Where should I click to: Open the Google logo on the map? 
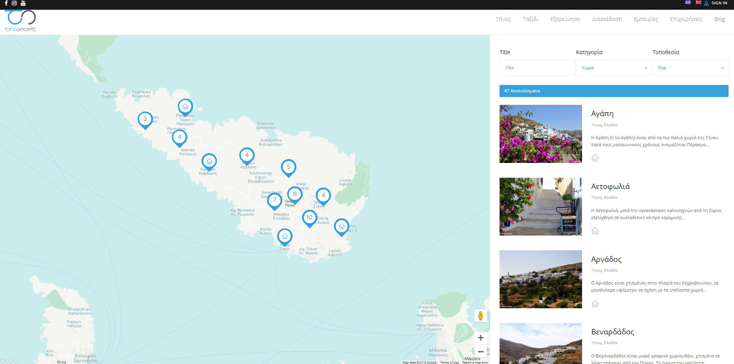9,360
